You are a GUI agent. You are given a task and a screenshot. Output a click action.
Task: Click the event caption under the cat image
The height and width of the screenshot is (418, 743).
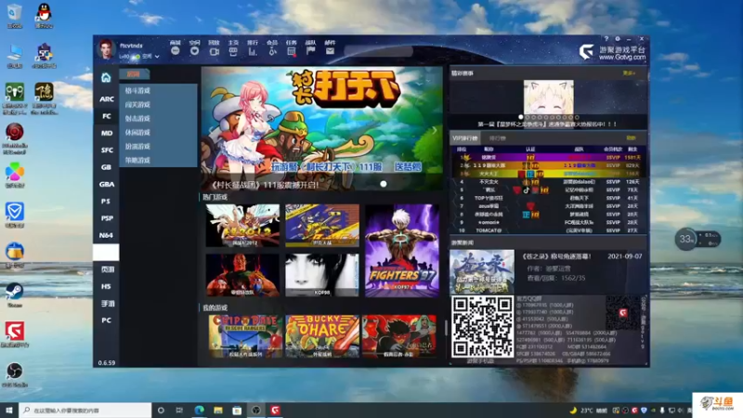[547, 124]
